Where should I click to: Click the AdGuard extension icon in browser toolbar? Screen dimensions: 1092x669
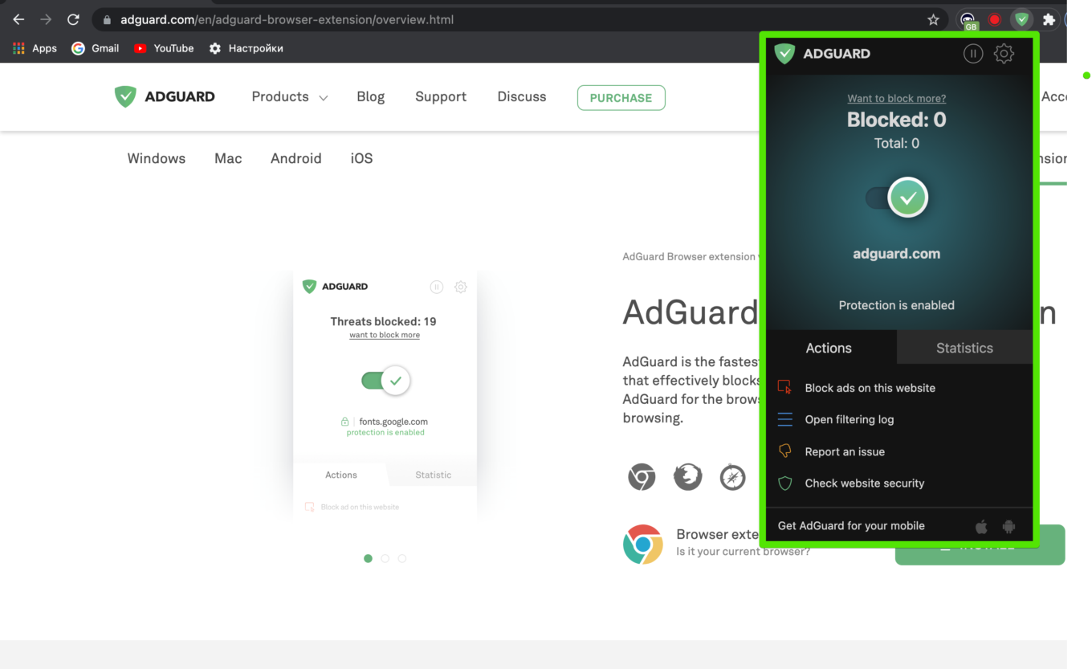[1021, 20]
